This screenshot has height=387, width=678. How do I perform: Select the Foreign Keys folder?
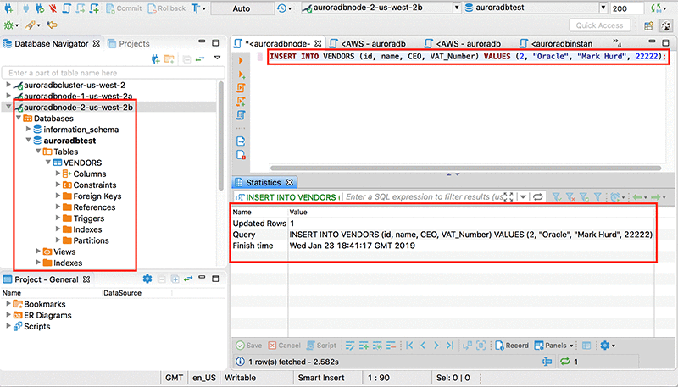coord(97,196)
